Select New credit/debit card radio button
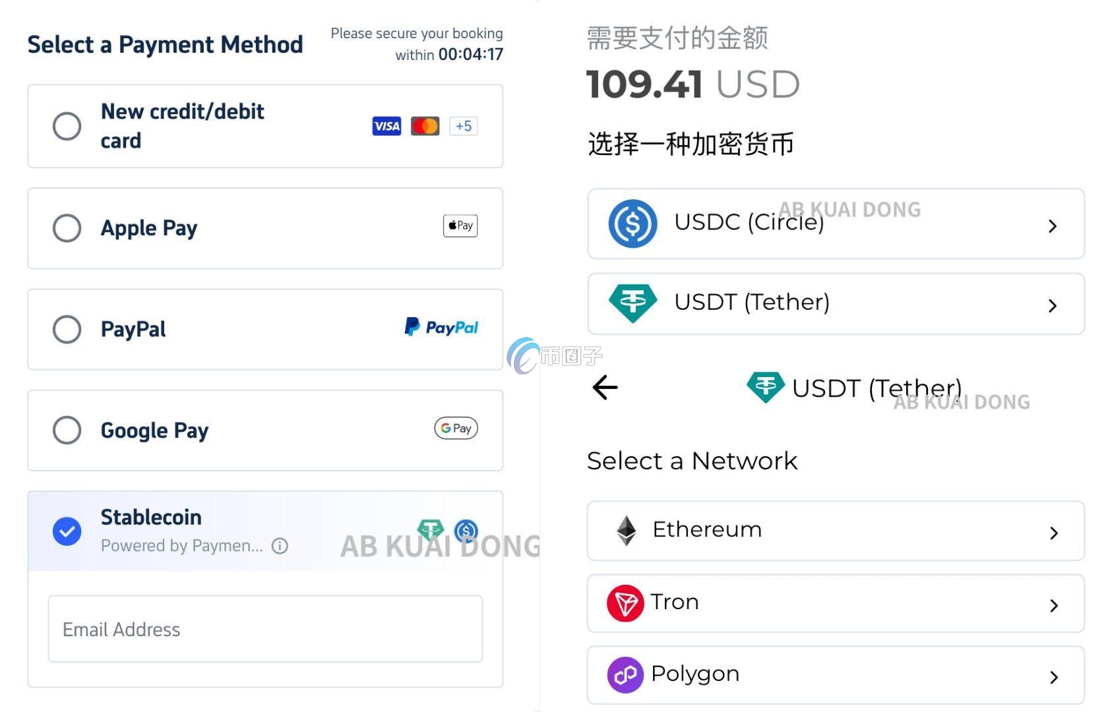The width and height of the screenshot is (1112, 712). [67, 126]
